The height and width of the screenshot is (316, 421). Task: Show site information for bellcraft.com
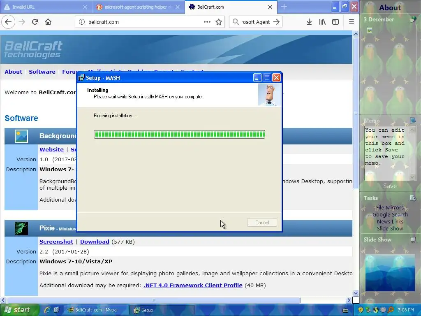[82, 22]
